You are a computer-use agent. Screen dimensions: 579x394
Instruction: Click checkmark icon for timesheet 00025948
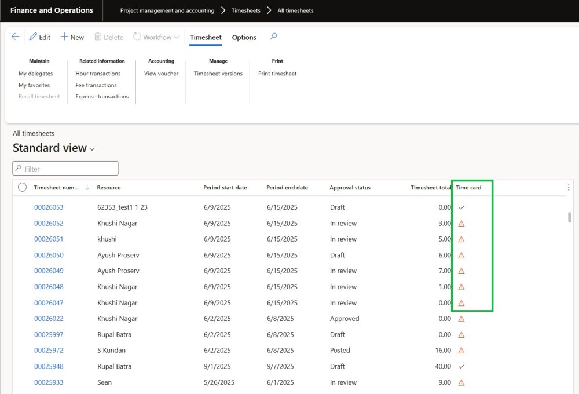(461, 366)
